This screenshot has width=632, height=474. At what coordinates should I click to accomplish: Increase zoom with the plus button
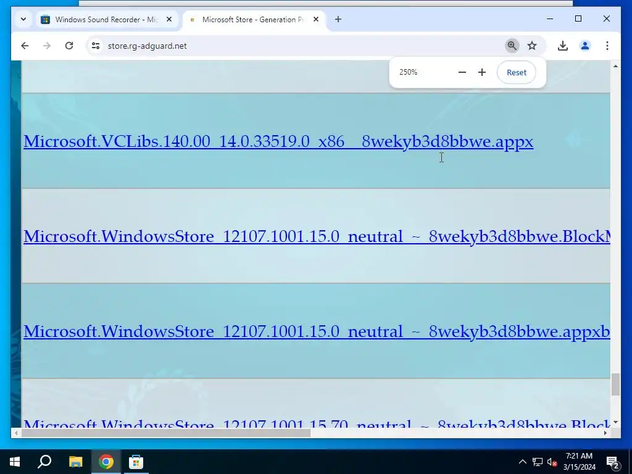pos(481,72)
